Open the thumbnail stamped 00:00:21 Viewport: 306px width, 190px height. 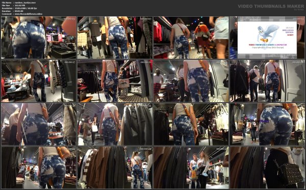click(115, 81)
